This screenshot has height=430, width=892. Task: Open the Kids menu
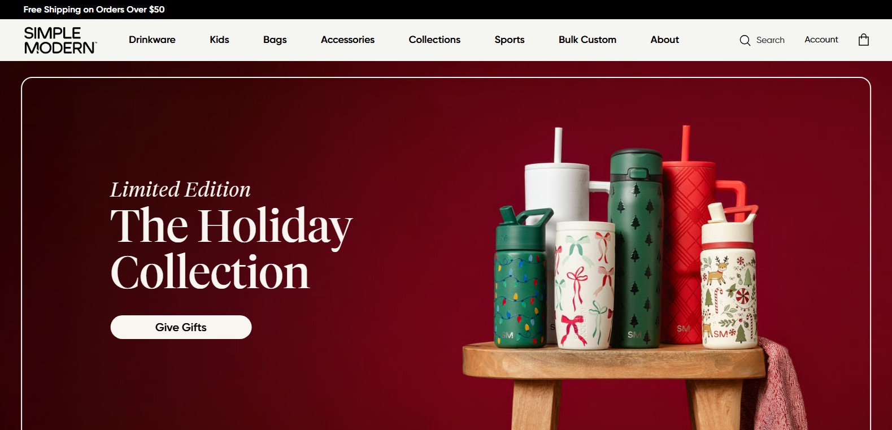click(x=219, y=40)
